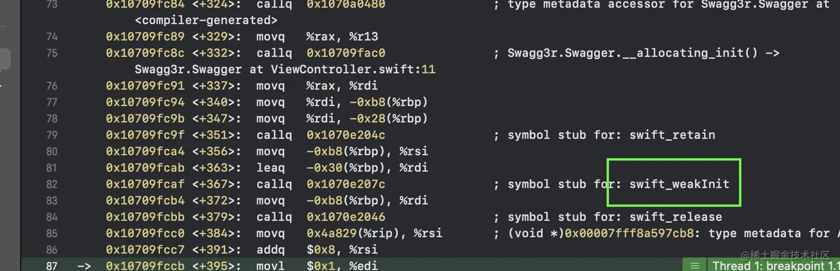Image resolution: width=840 pixels, height=271 pixels.
Task: Click the callq target 0x1070e207c
Action: (346, 184)
